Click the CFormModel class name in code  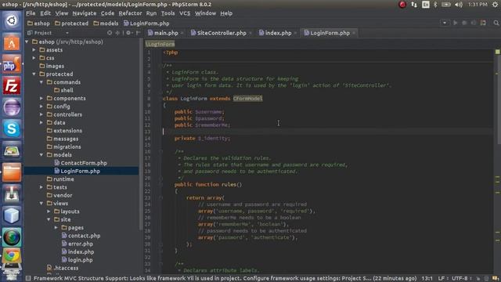[x=247, y=99]
